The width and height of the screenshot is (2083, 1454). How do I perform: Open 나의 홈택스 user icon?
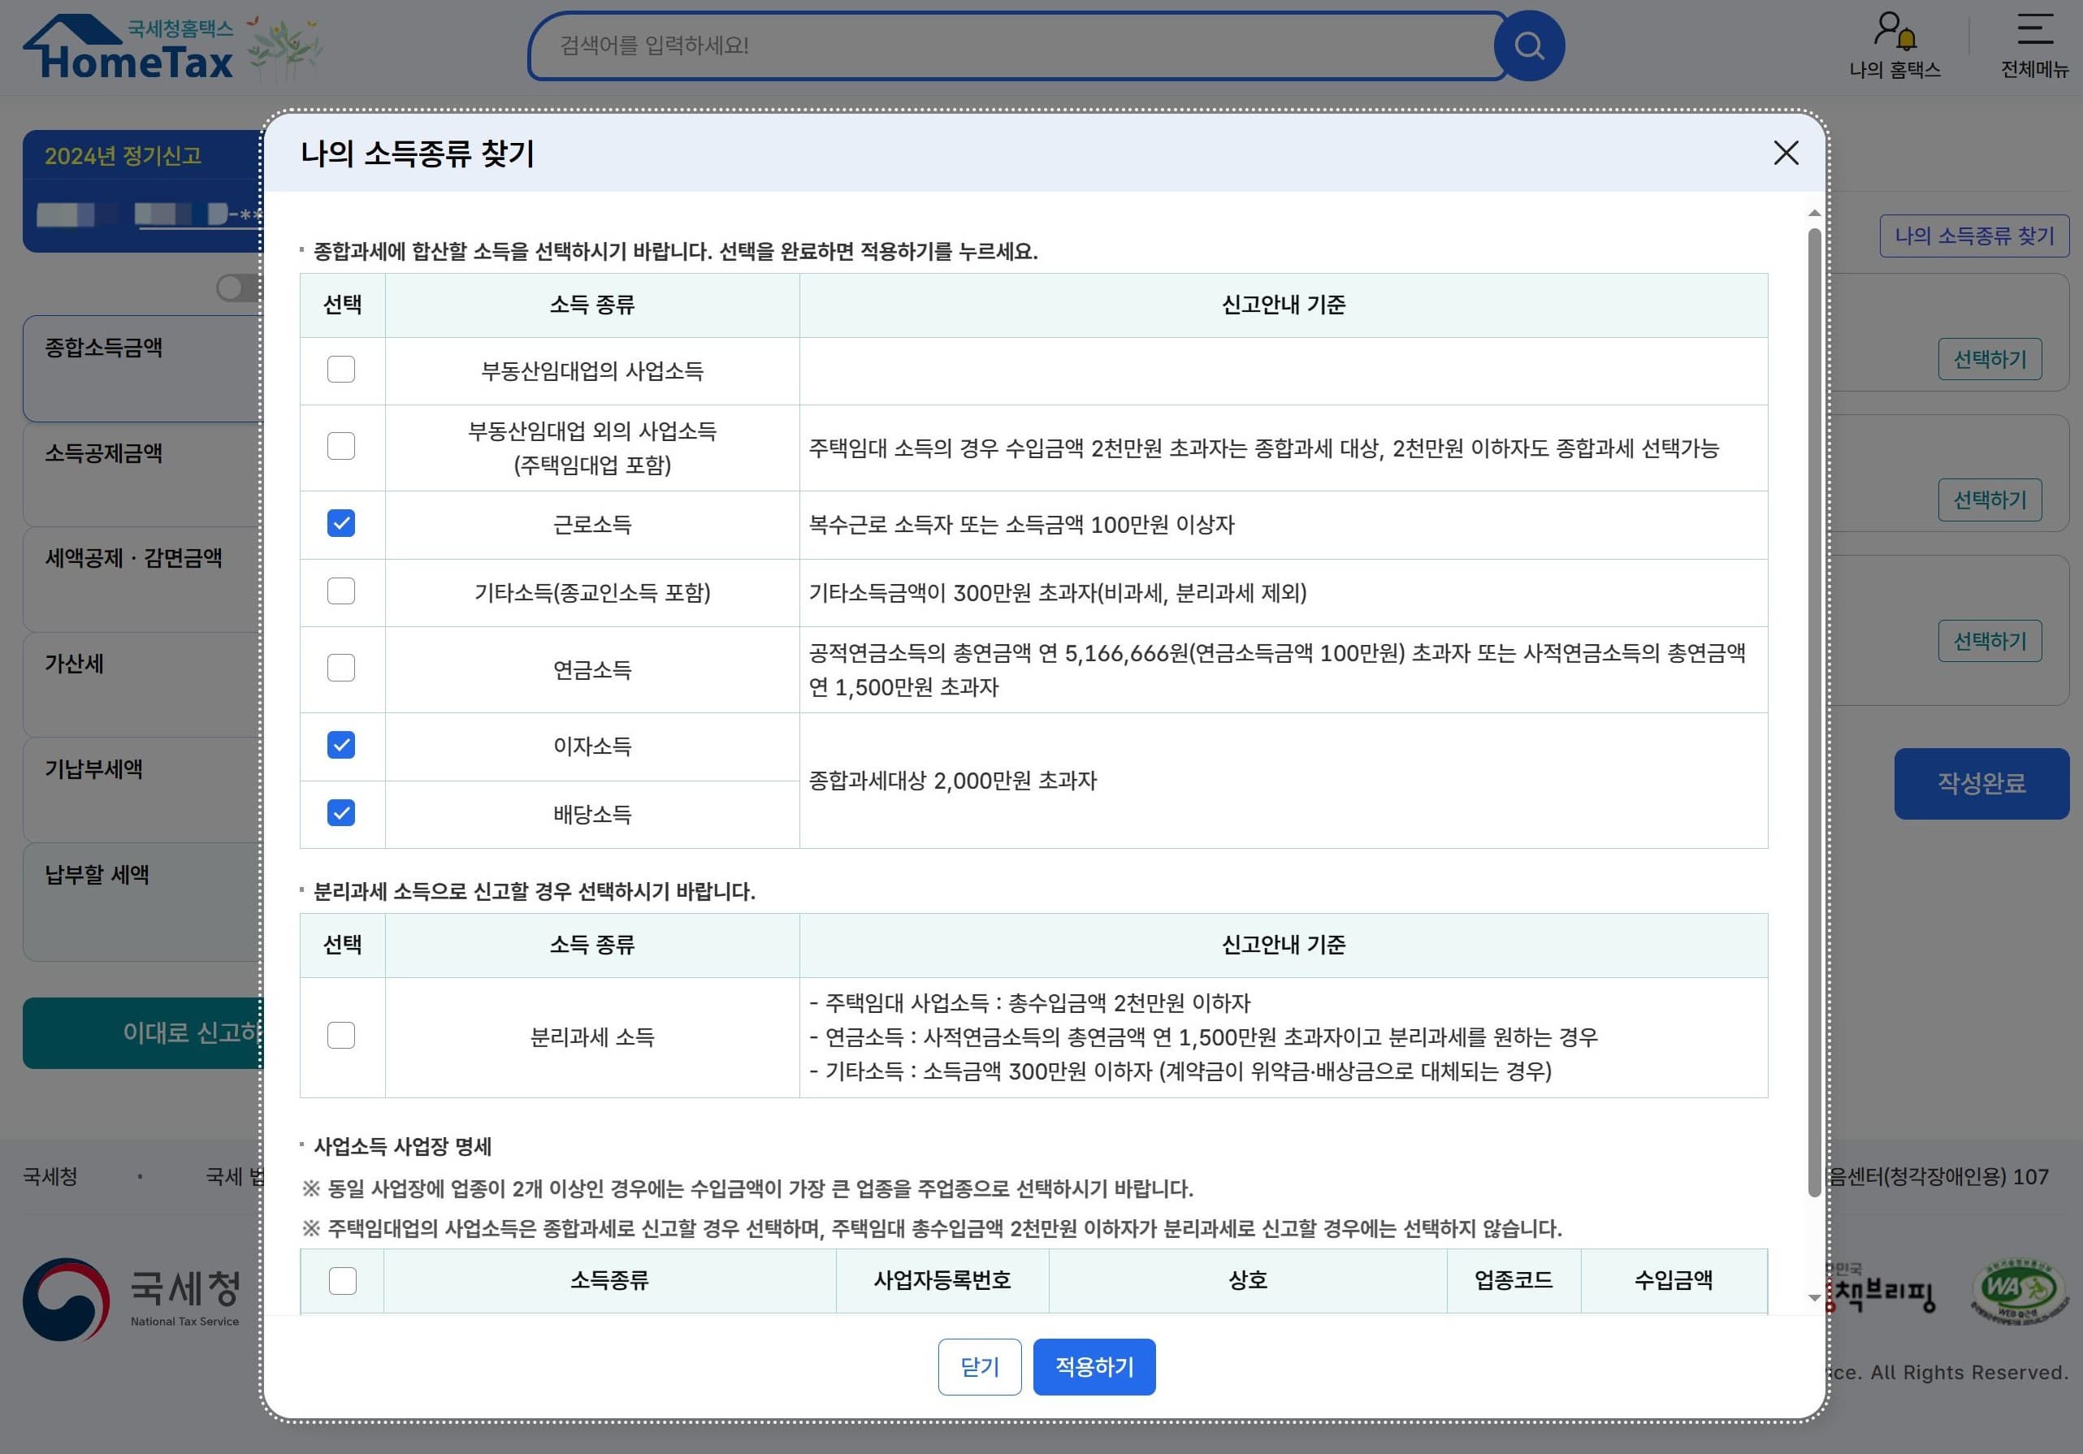(x=1894, y=31)
